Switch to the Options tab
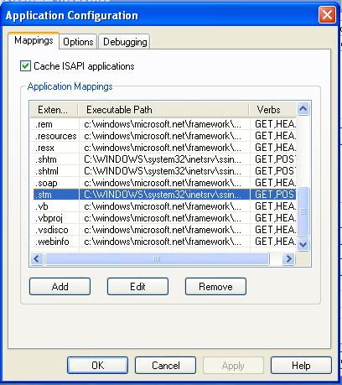Screen dimensions: 342x385 [78, 42]
